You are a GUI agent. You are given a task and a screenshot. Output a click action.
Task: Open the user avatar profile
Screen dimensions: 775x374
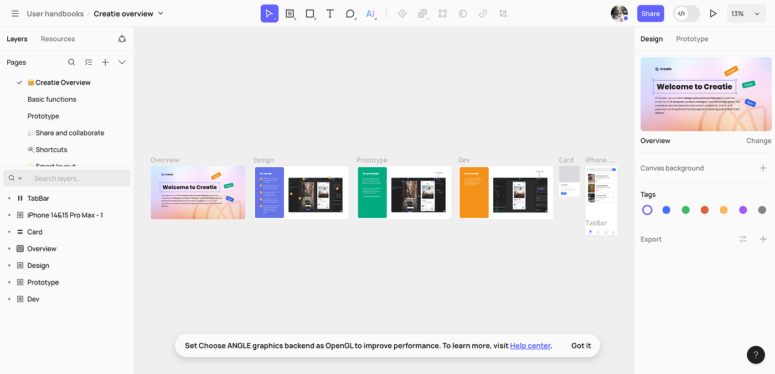click(x=619, y=13)
